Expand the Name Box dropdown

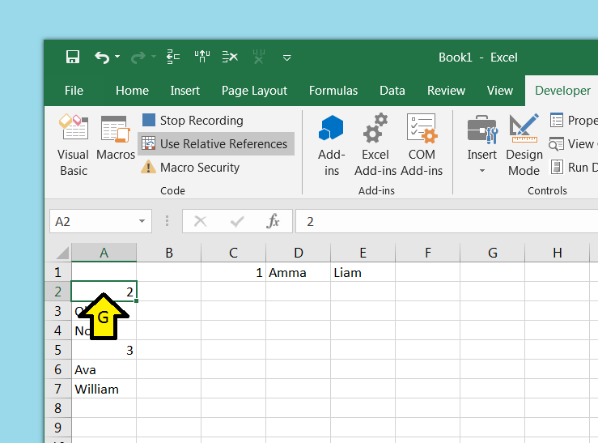[x=142, y=221]
